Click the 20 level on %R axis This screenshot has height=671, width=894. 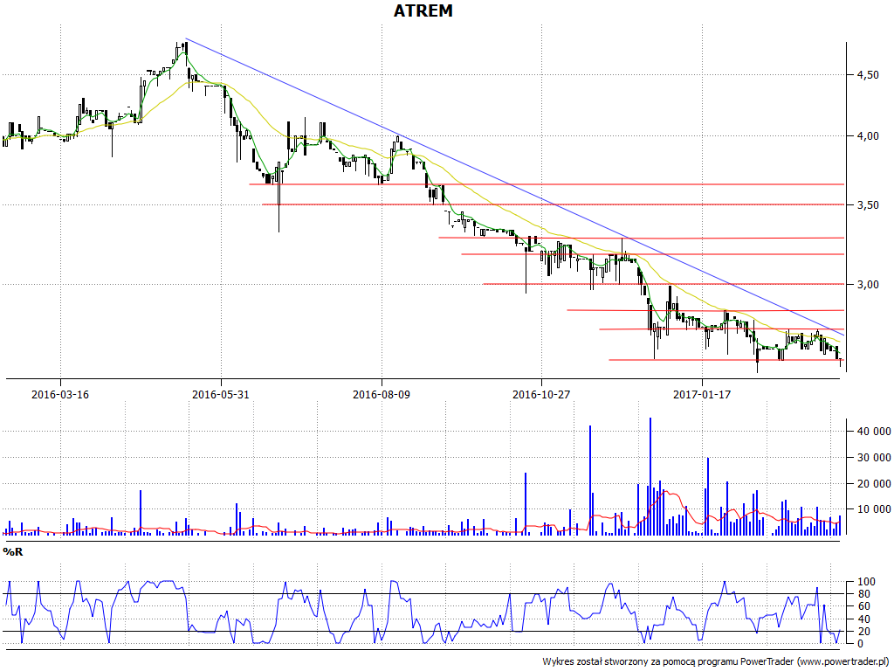862,632
